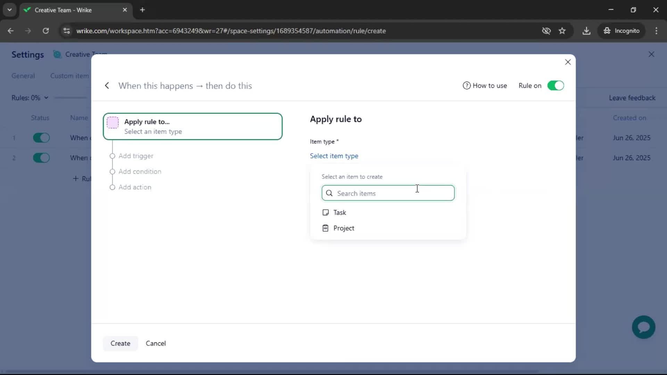Close the Settings panel behind the dialog

(x=651, y=55)
